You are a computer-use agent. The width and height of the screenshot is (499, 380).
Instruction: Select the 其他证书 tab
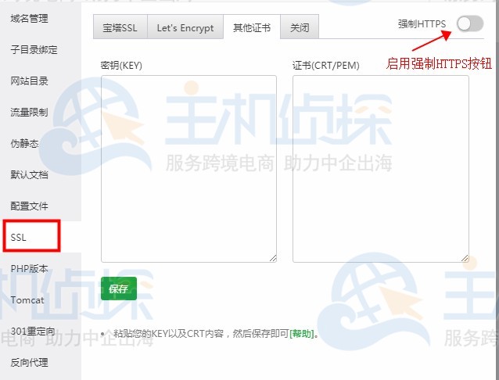click(251, 28)
